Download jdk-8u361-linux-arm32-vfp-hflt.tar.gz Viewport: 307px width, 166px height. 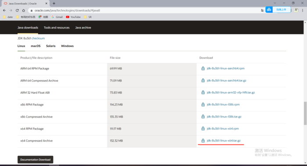(x=231, y=92)
